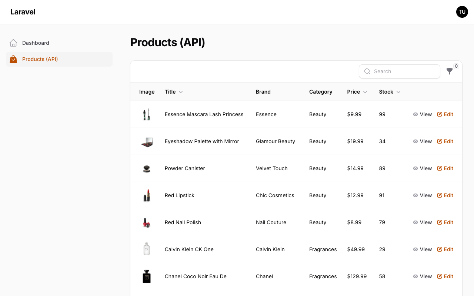Click the Red Nail Polish product thumbnail
474x296 pixels.
(147, 222)
